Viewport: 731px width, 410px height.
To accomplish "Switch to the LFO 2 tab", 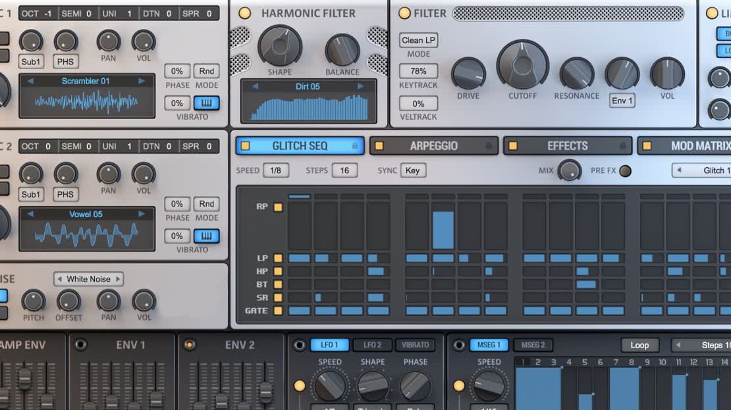I will [372, 345].
